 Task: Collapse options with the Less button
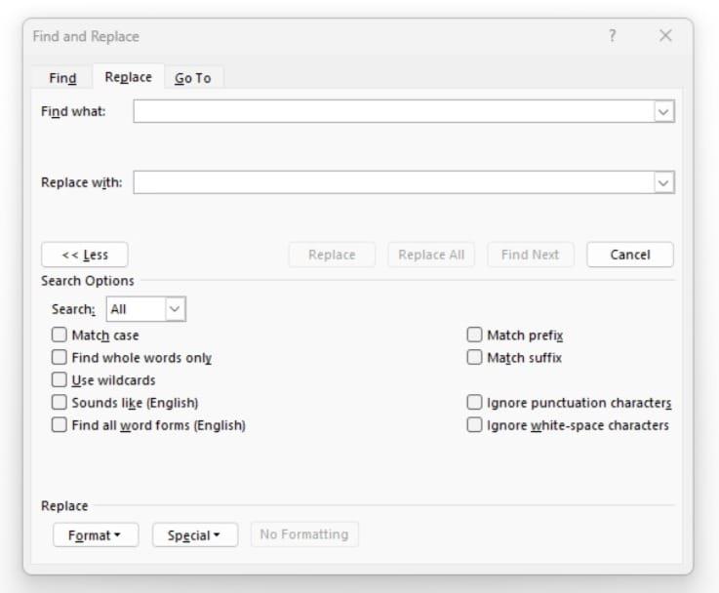[85, 255]
